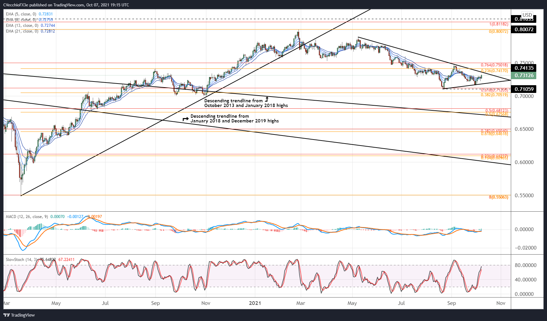
Task: Click the 0.382(0.70519) Fibonacci label
Action: coord(494,95)
